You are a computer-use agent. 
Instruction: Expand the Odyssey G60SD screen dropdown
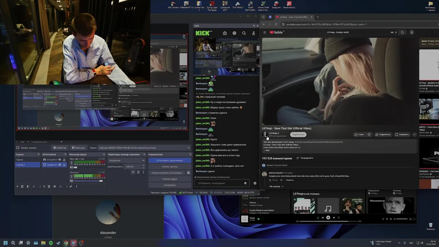(x=144, y=148)
